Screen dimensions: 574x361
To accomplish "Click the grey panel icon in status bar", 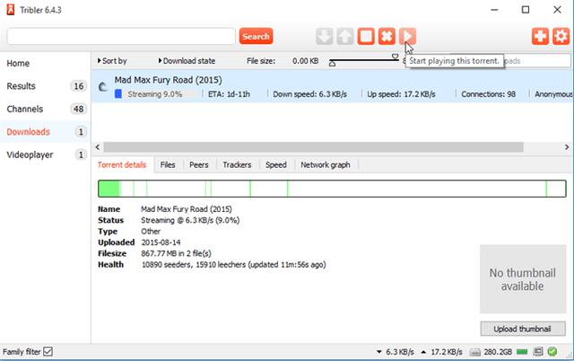I will (x=538, y=352).
